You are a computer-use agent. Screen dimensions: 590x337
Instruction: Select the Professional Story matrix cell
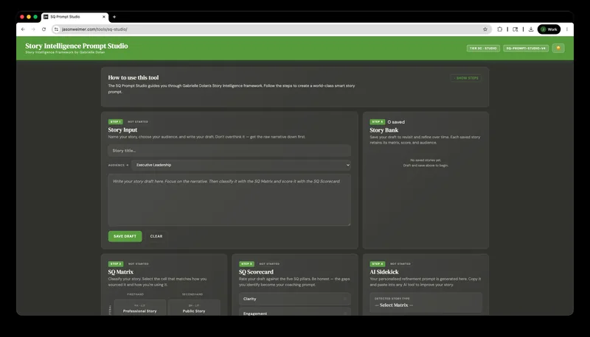(x=139, y=308)
